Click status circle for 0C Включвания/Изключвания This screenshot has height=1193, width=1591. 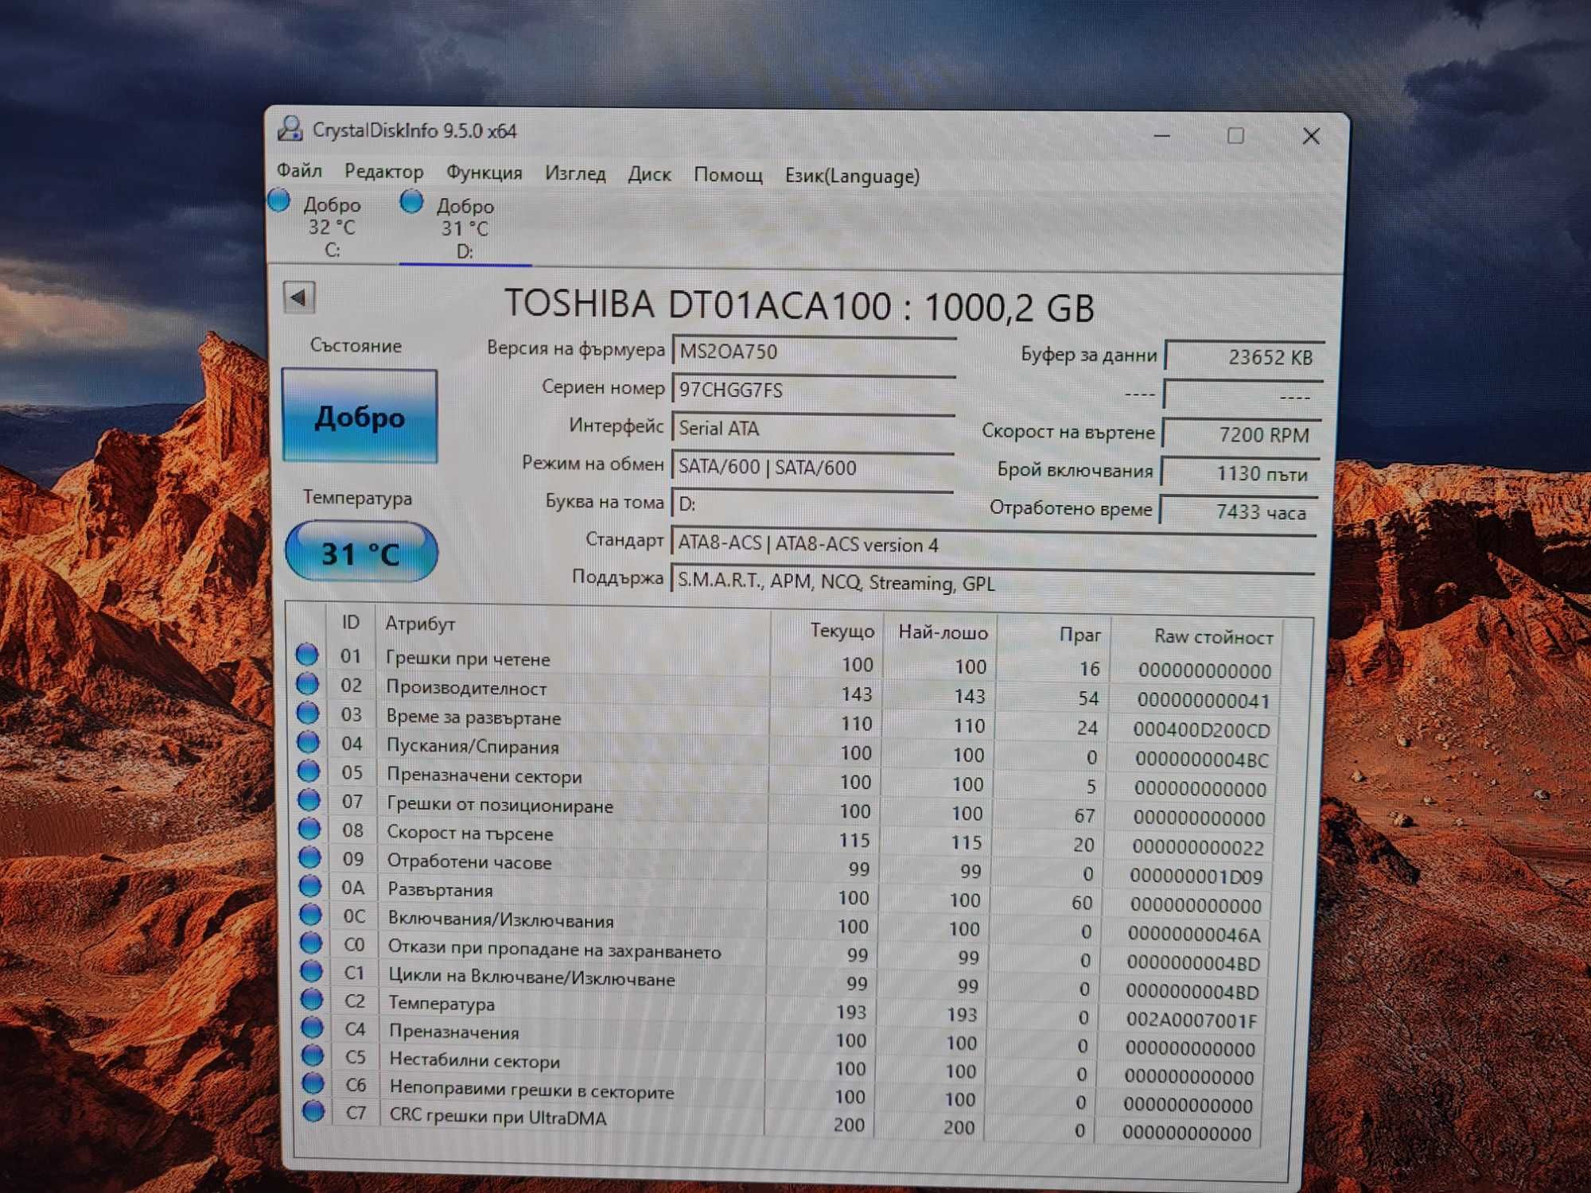pyautogui.click(x=310, y=915)
